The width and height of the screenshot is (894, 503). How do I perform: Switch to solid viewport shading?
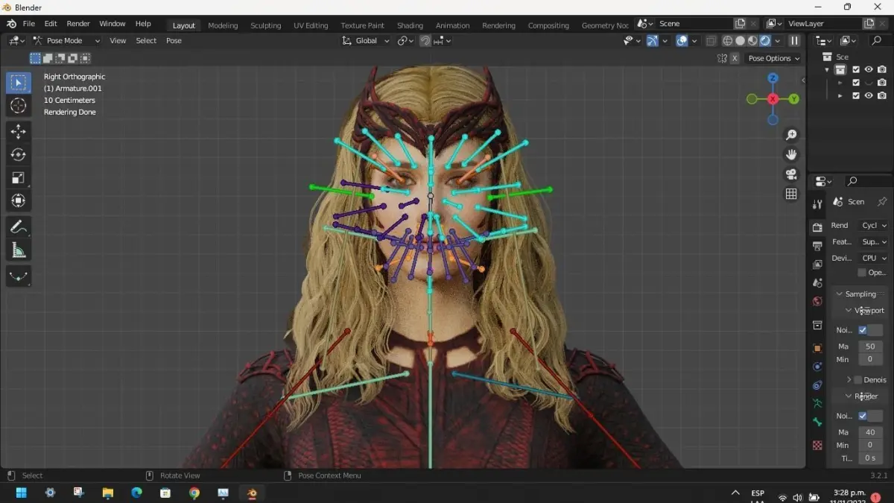coord(741,41)
